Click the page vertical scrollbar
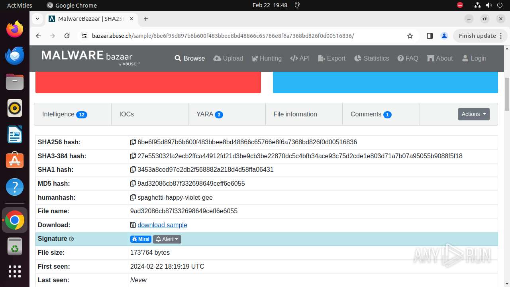Viewport: 510px width, 287px height. click(x=507, y=94)
